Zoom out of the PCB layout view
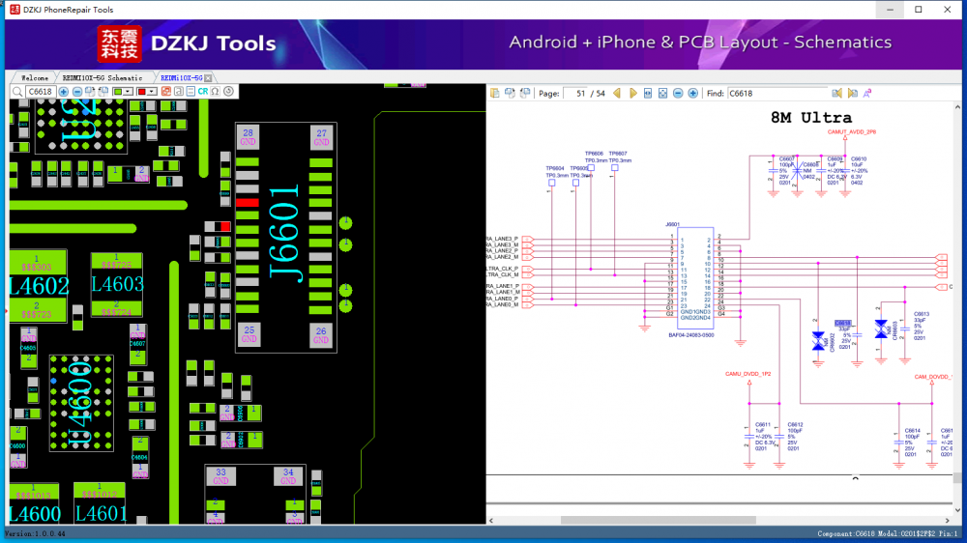 click(x=77, y=92)
